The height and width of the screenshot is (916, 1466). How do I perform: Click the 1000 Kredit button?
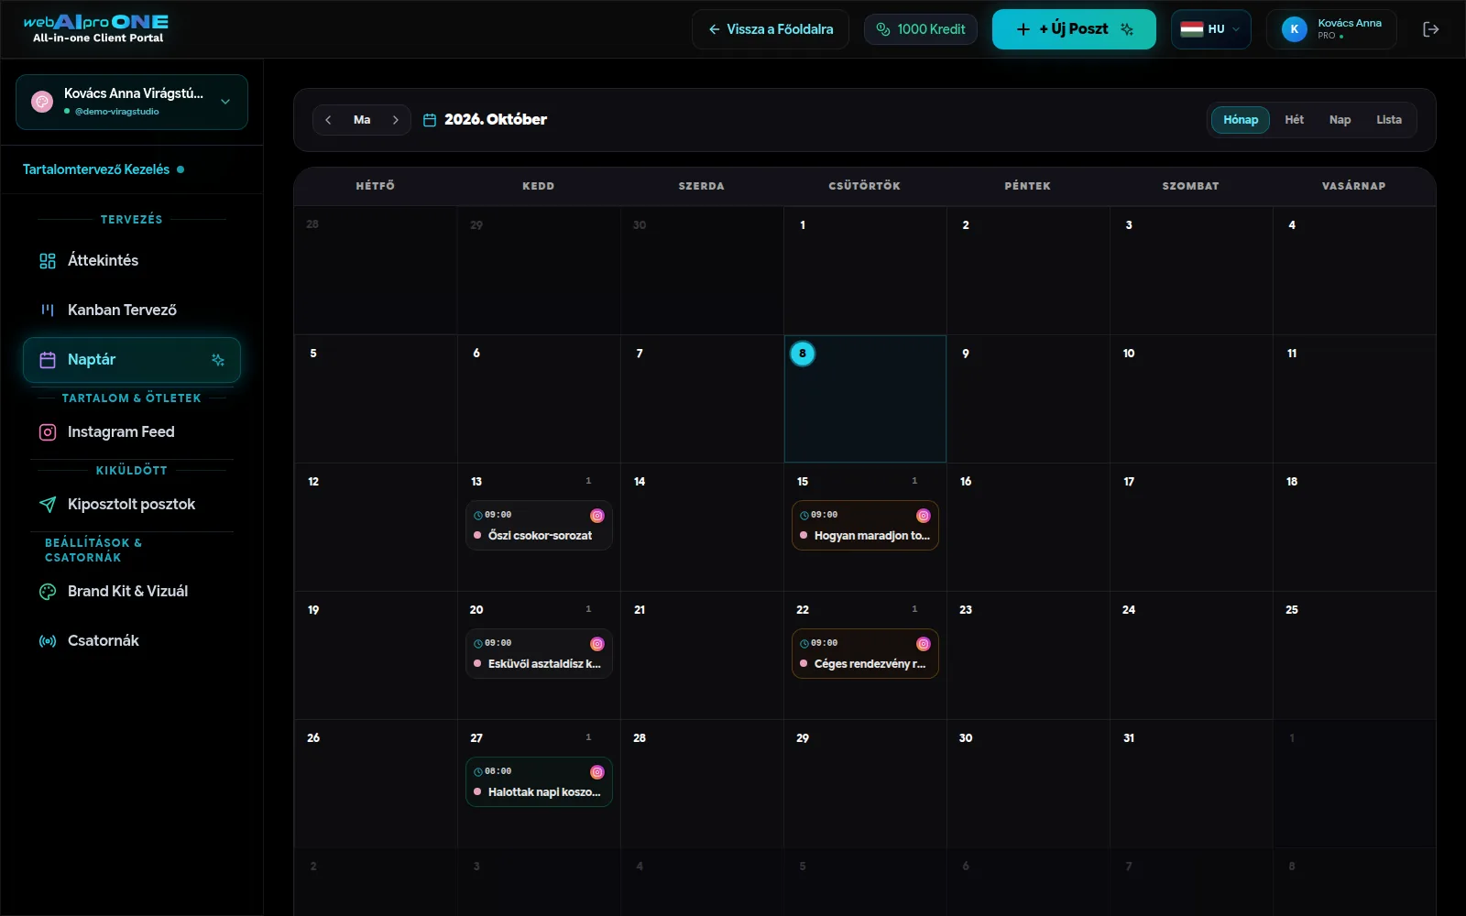tap(921, 29)
